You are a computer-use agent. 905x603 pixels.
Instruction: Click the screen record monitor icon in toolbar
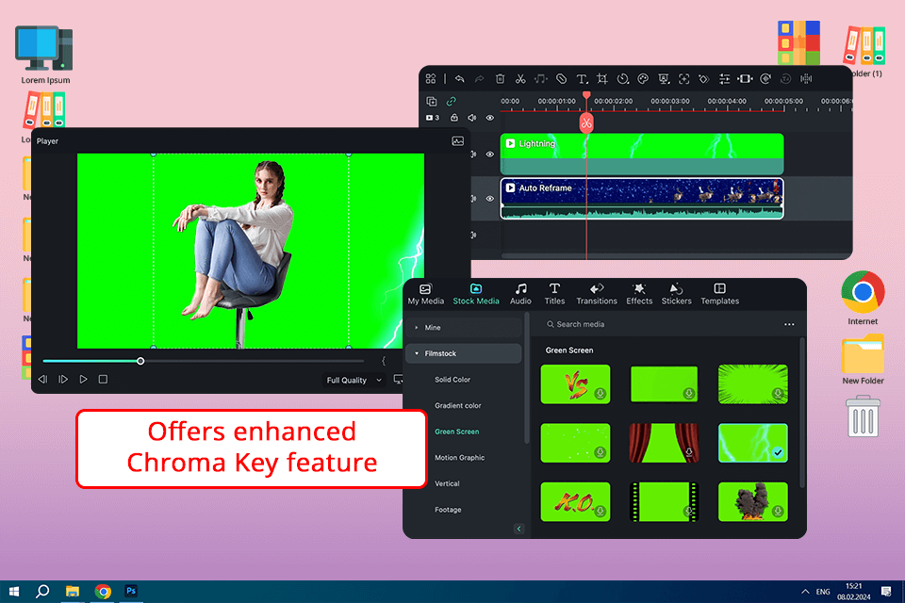664,78
